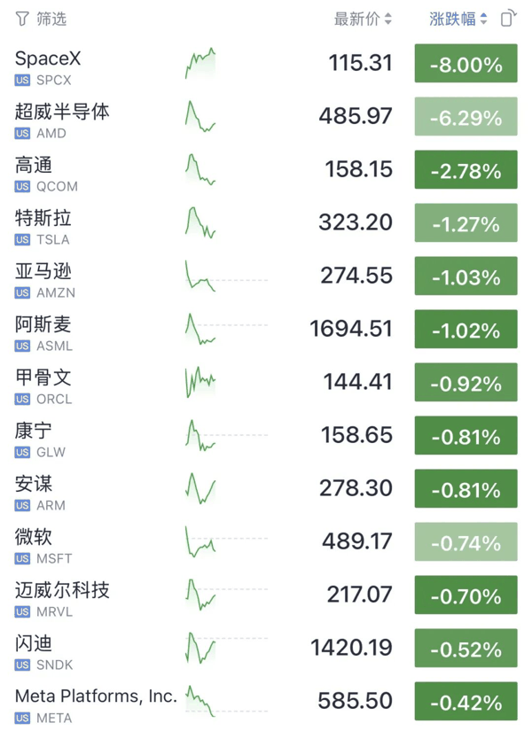The image size is (532, 731).
Task: Open the 高通 stock row
Action: tap(266, 170)
